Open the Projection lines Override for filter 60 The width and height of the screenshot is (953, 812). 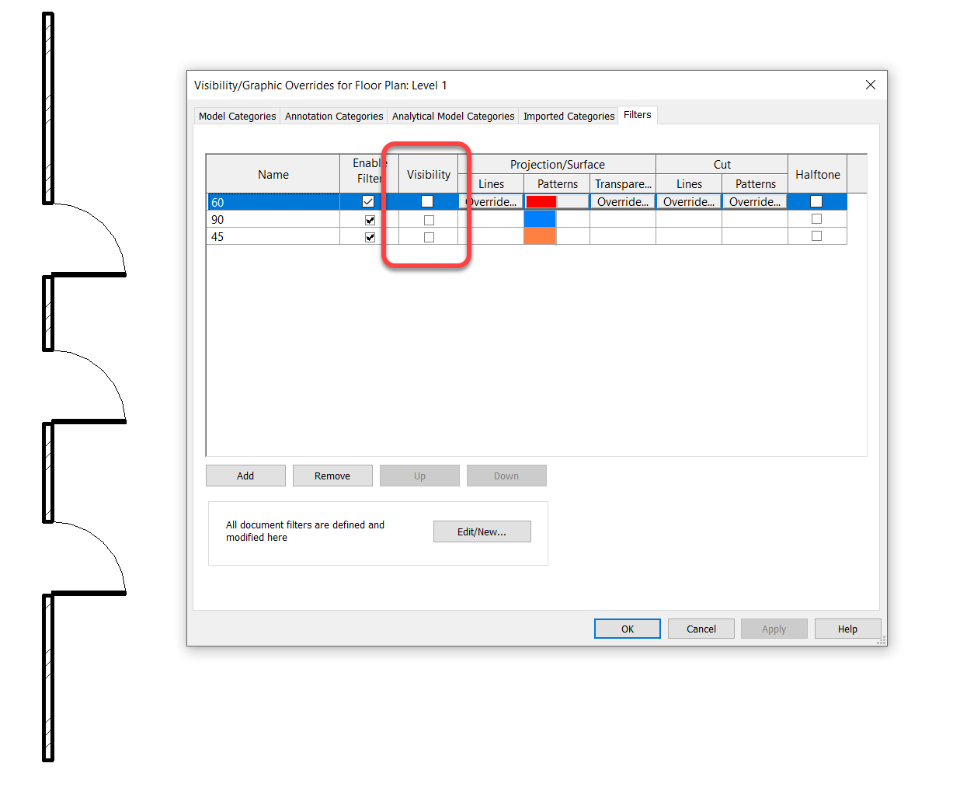pyautogui.click(x=491, y=200)
